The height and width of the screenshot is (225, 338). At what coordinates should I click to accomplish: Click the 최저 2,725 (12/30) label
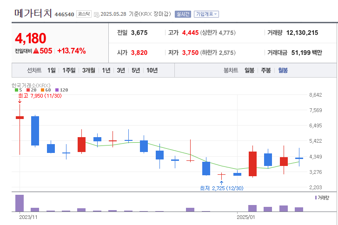pos(222,188)
